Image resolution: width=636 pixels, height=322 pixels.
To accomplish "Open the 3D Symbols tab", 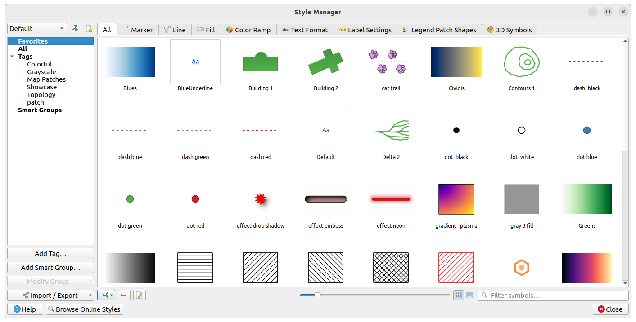I will (x=510, y=29).
